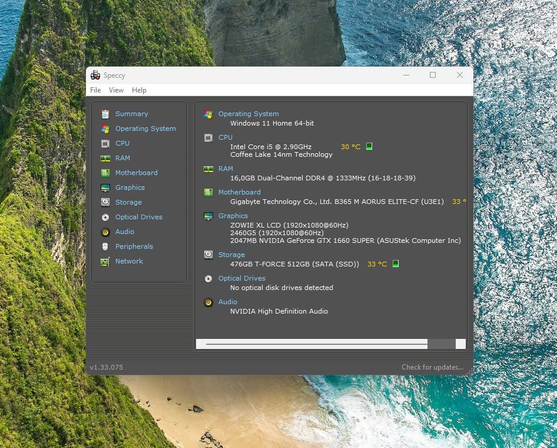Viewport: 557px width, 448px height.
Task: Click the RAM module icon in sidebar
Action: point(105,158)
